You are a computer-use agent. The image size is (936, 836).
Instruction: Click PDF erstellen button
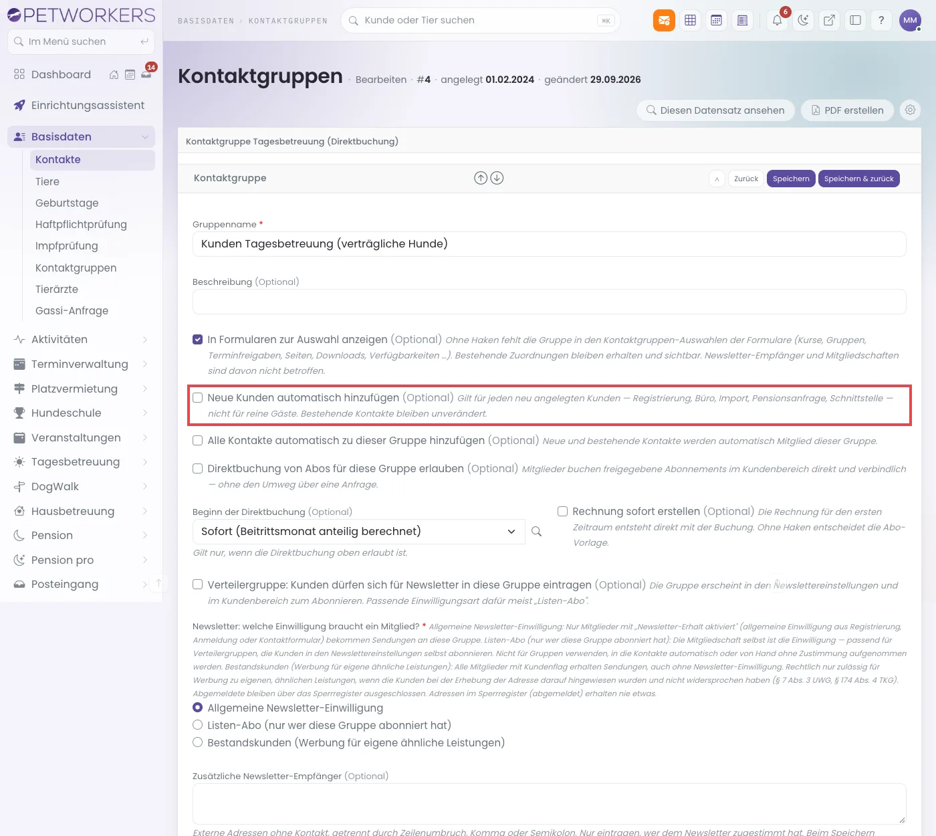(x=847, y=110)
